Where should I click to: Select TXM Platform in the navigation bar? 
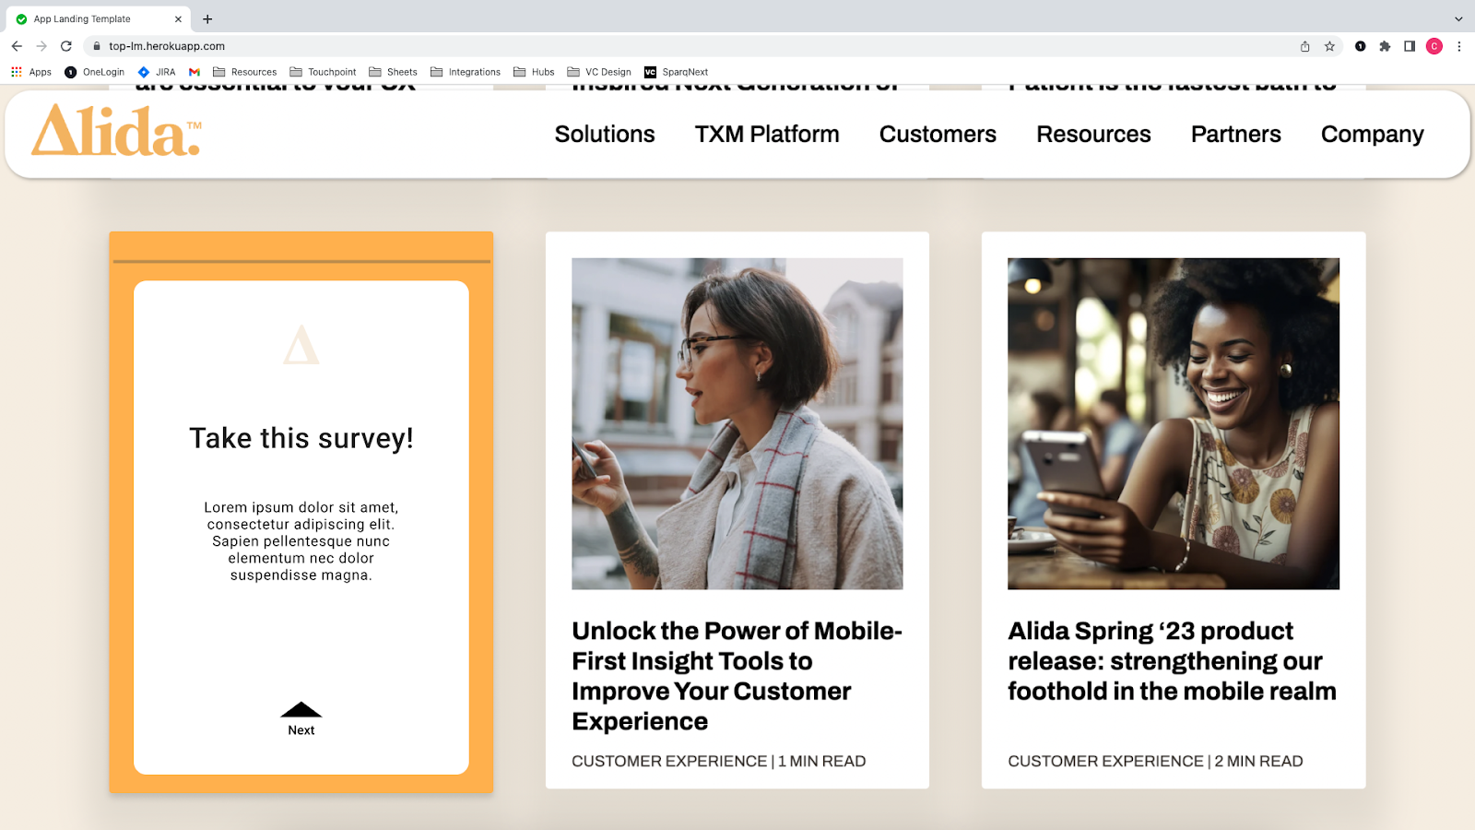click(x=767, y=135)
